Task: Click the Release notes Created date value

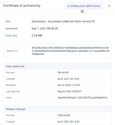Action: [x=68, y=122]
